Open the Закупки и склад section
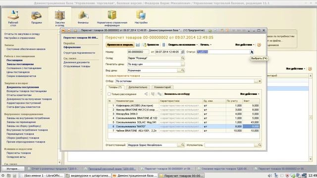Image resolution: width=317 pixels, height=178 pixels. (60, 18)
